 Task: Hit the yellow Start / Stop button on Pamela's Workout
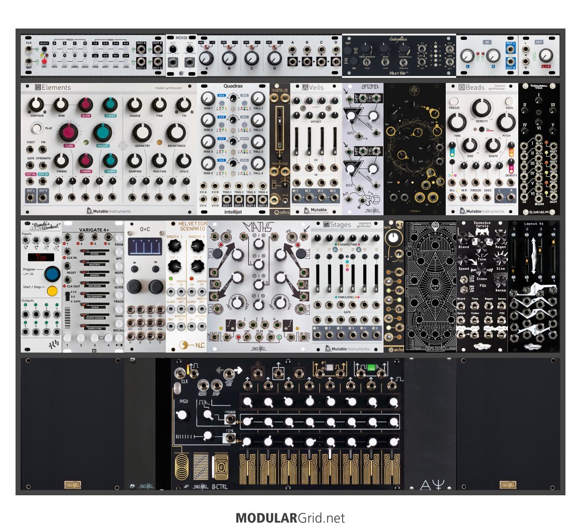(52, 291)
